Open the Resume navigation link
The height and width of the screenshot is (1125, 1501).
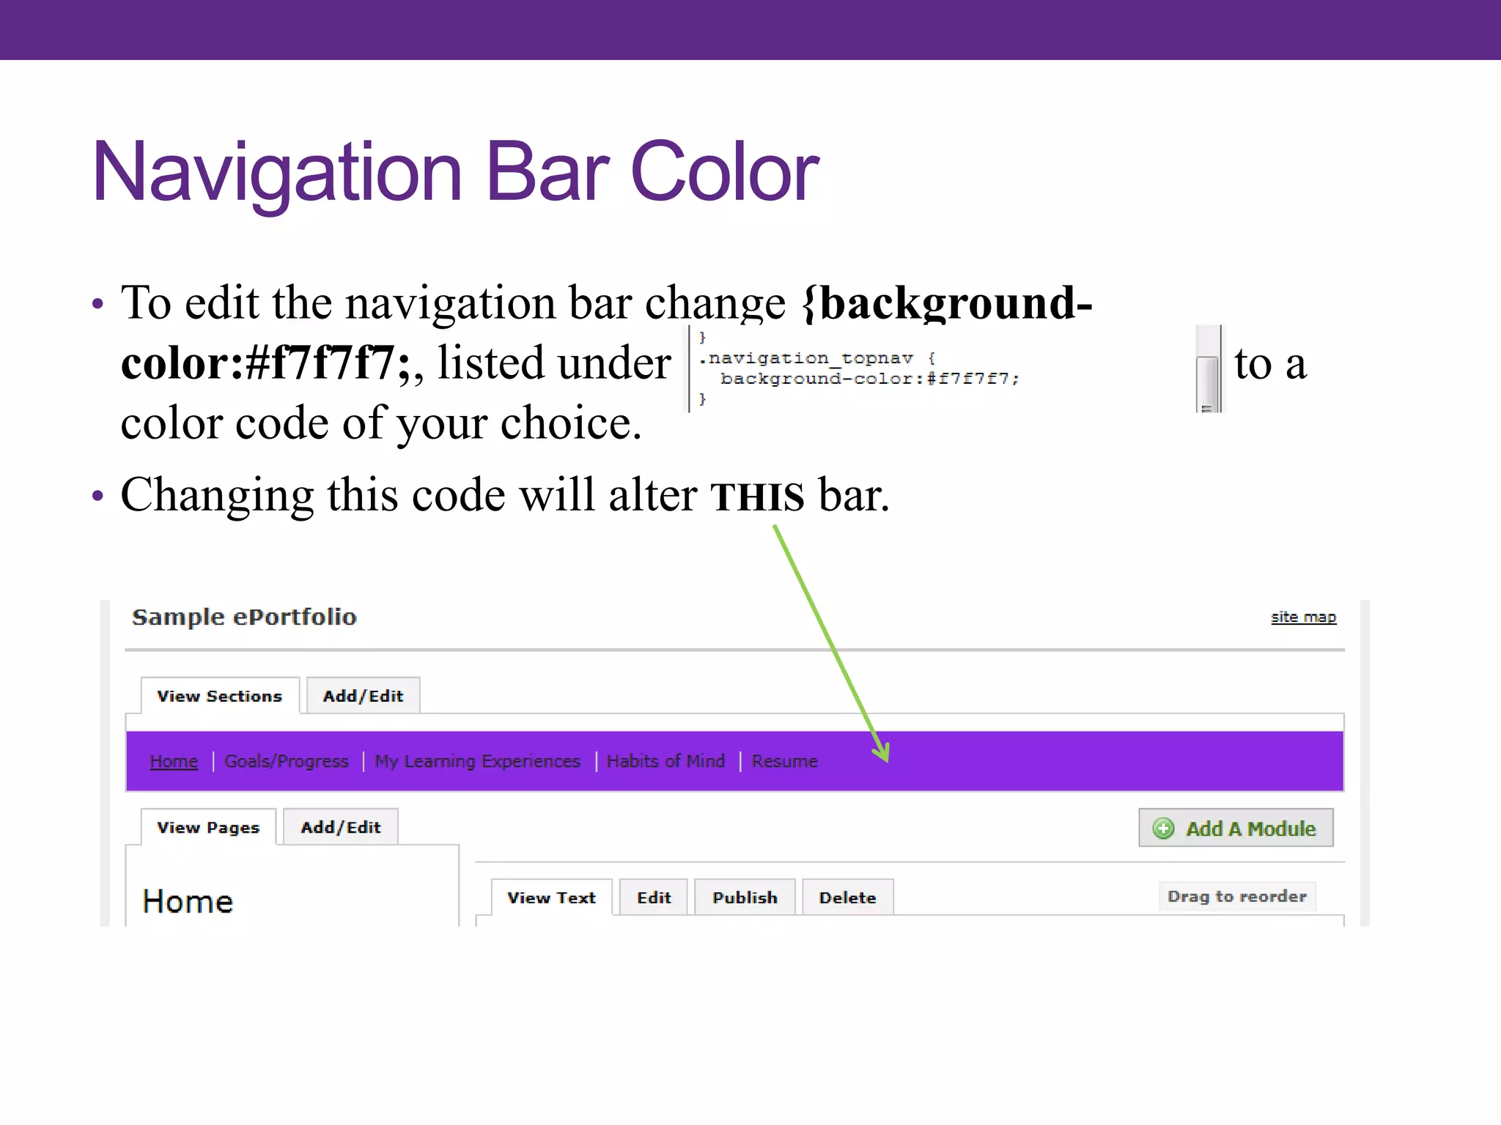click(x=784, y=761)
